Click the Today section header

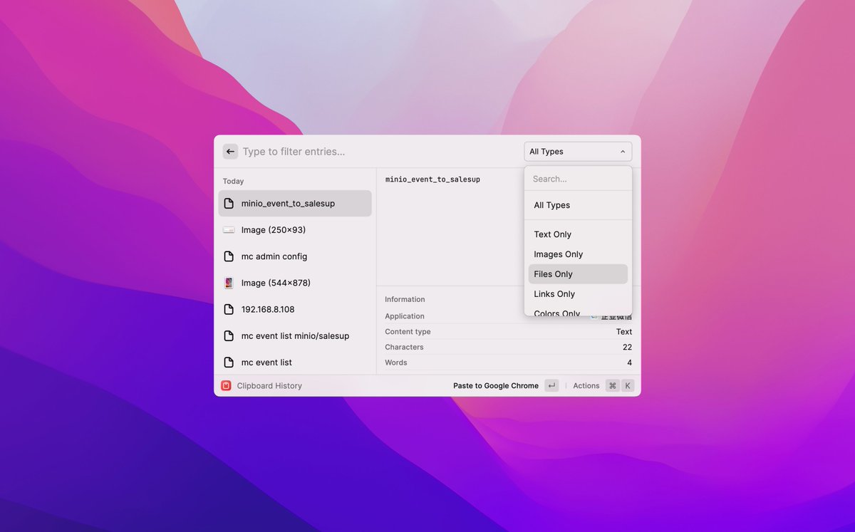coord(233,181)
